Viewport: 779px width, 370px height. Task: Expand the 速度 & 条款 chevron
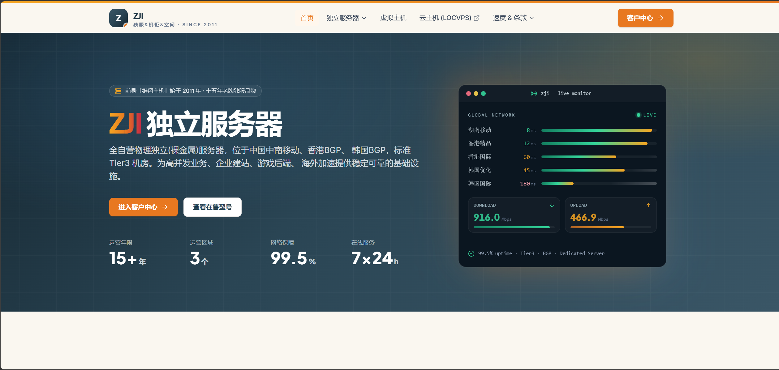click(x=532, y=18)
